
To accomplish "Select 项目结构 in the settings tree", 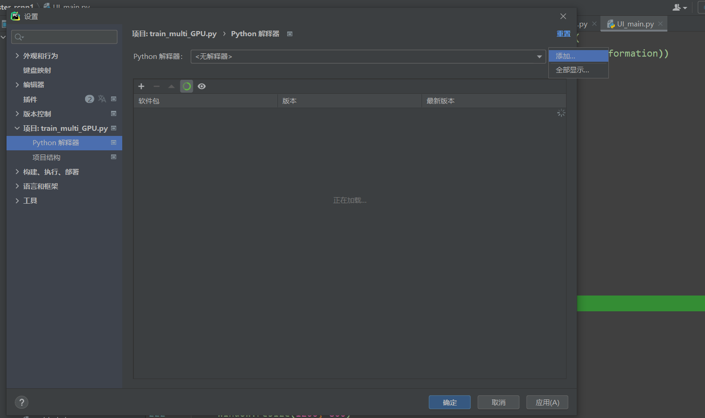I will 46,157.
